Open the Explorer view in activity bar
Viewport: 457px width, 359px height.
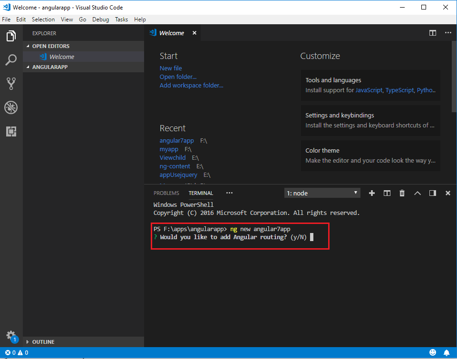pyautogui.click(x=11, y=36)
